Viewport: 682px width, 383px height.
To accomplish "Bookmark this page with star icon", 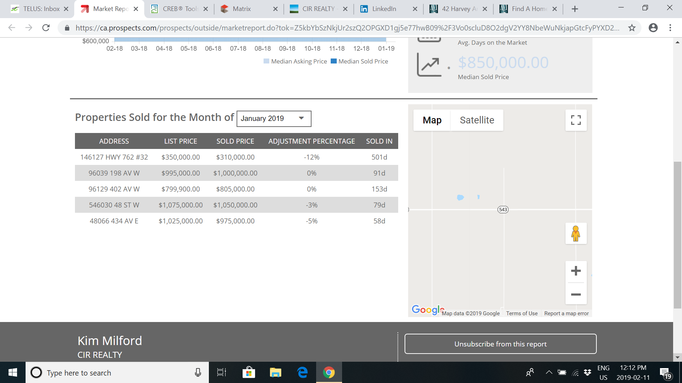I will coord(632,28).
